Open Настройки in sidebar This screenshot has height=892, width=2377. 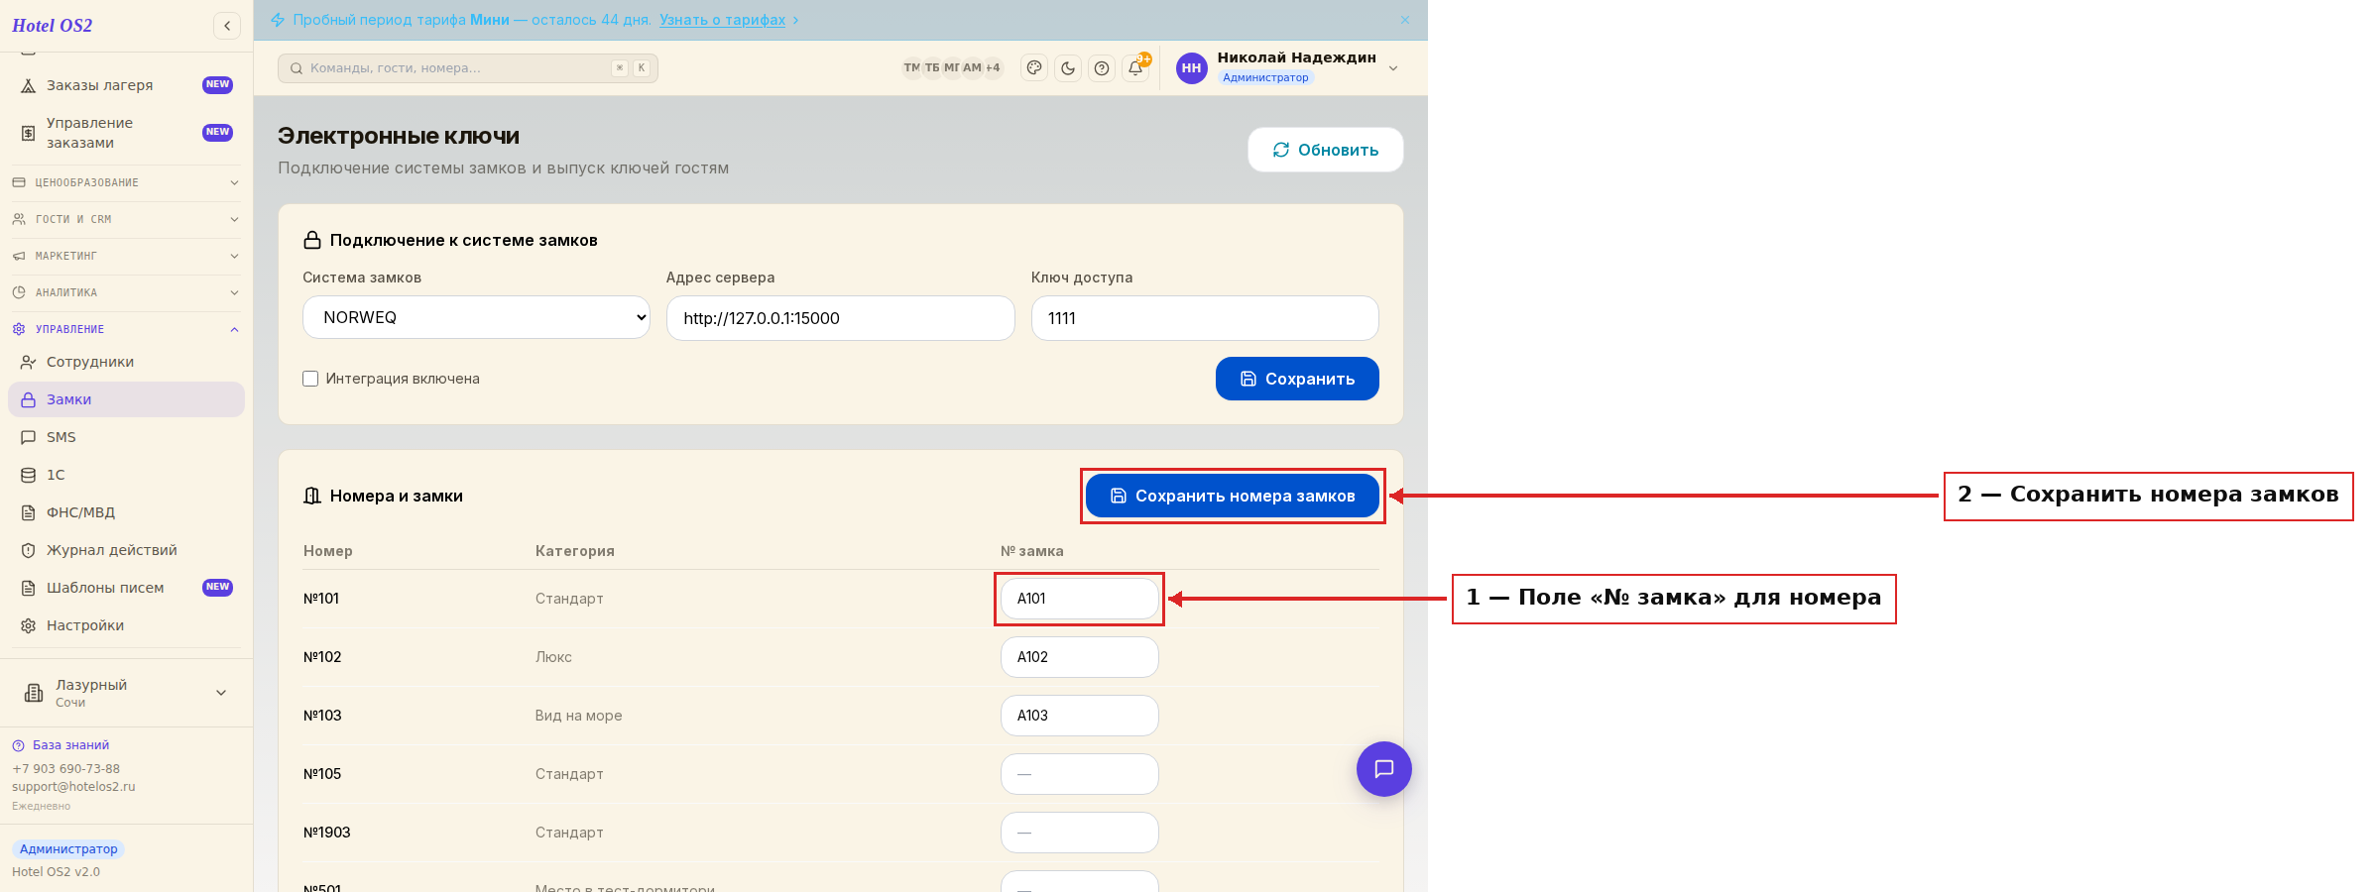tap(126, 625)
